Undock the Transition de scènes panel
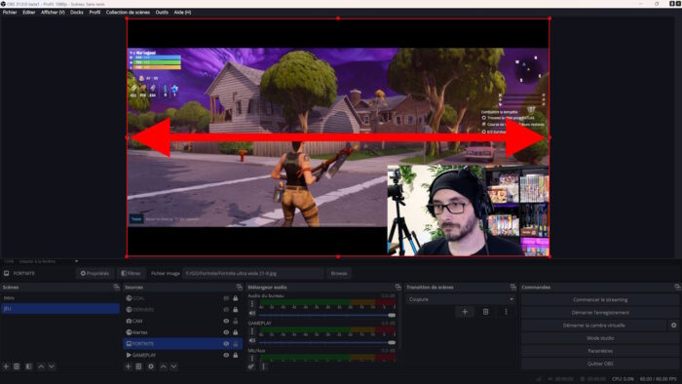The image size is (682, 384). pyautogui.click(x=513, y=287)
